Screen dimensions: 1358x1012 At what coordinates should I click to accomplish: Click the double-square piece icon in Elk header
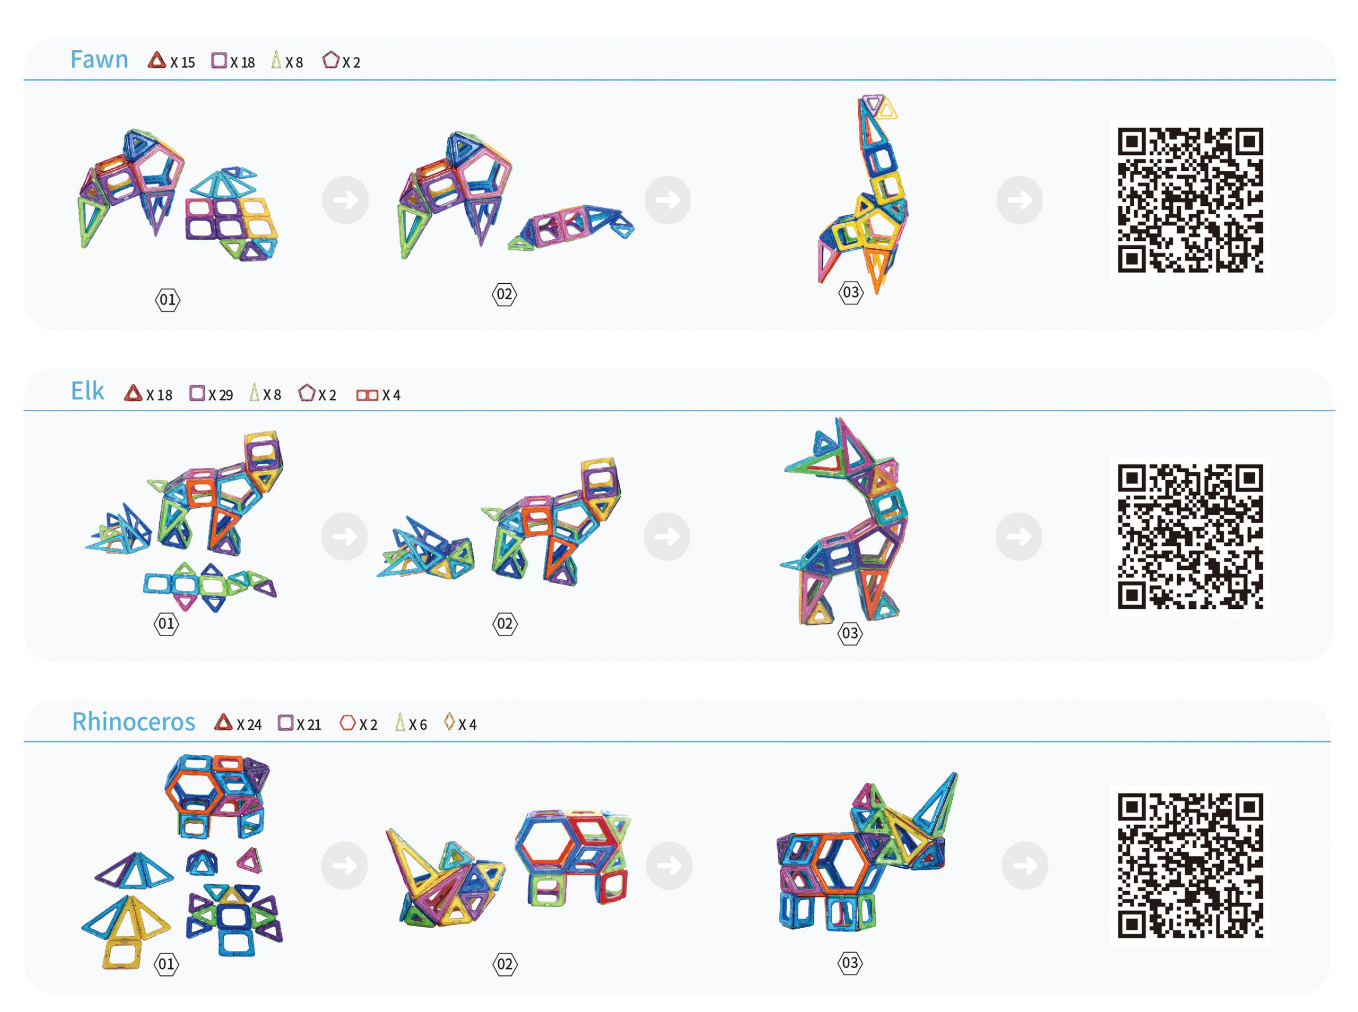tap(368, 395)
